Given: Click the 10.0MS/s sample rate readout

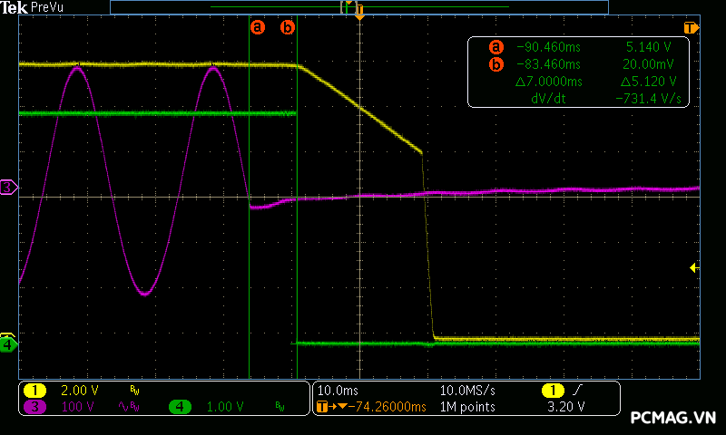Looking at the screenshot, I should [468, 390].
